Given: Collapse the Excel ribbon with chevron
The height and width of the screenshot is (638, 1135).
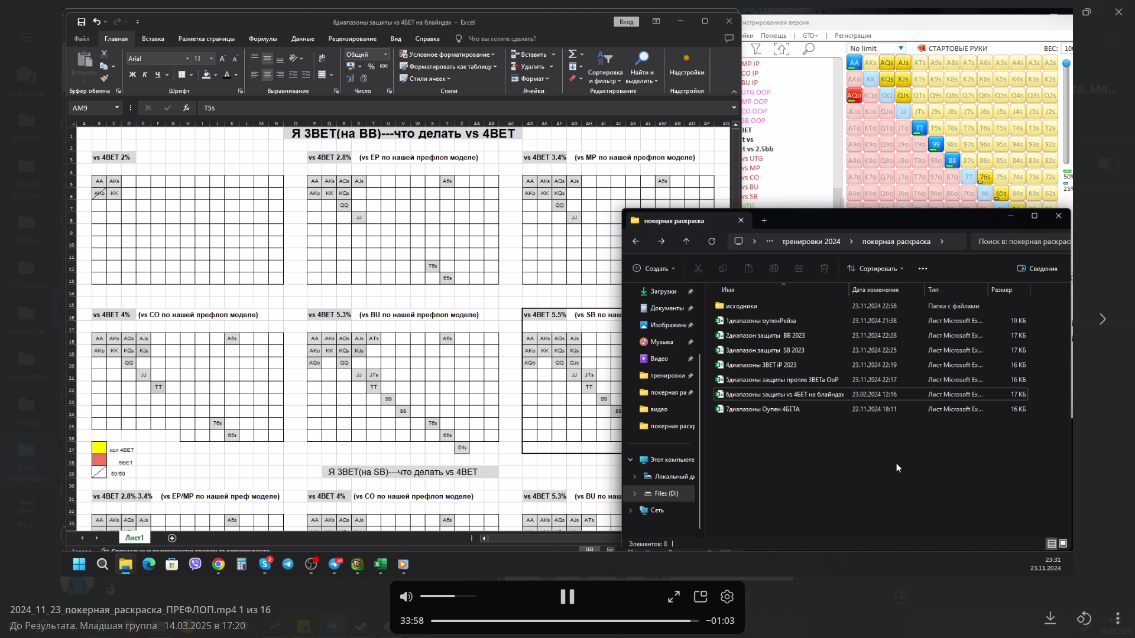Looking at the screenshot, I should (x=734, y=92).
